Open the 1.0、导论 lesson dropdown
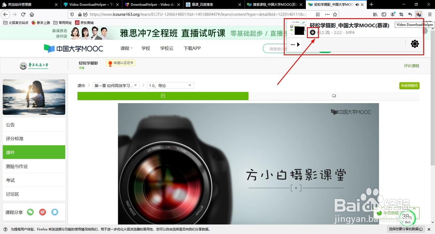The height and width of the screenshot is (234, 435). coord(171,86)
